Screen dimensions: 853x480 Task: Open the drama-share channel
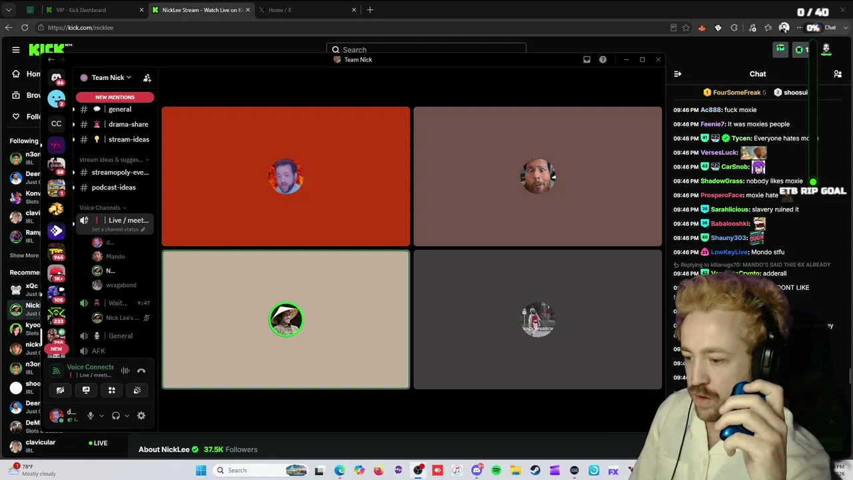coord(115,124)
